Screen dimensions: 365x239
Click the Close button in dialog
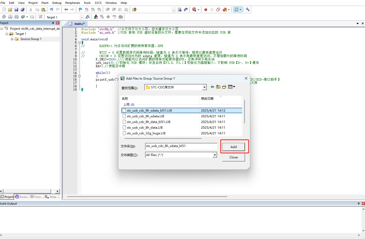[233, 157]
